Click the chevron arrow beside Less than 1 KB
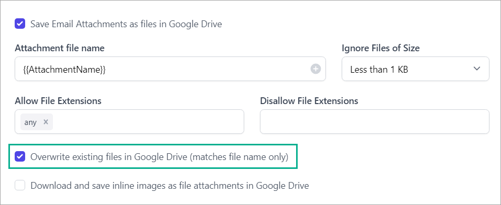501x205 pixels. [477, 69]
